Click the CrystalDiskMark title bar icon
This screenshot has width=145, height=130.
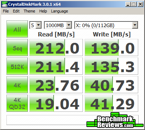(x=5, y=4)
